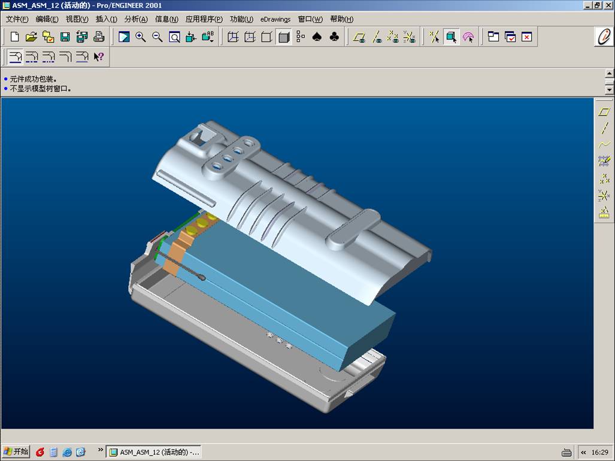Create datum points from right toolbar
Image resolution: width=615 pixels, height=461 pixels.
(604, 178)
